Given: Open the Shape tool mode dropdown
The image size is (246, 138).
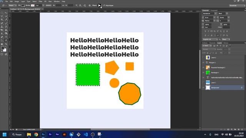Looking at the screenshot, I should coord(13,5).
